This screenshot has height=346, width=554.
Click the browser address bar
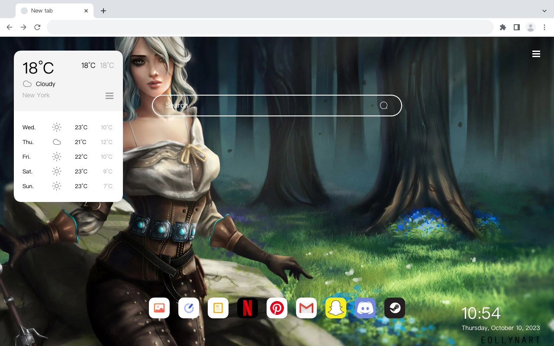tap(270, 27)
